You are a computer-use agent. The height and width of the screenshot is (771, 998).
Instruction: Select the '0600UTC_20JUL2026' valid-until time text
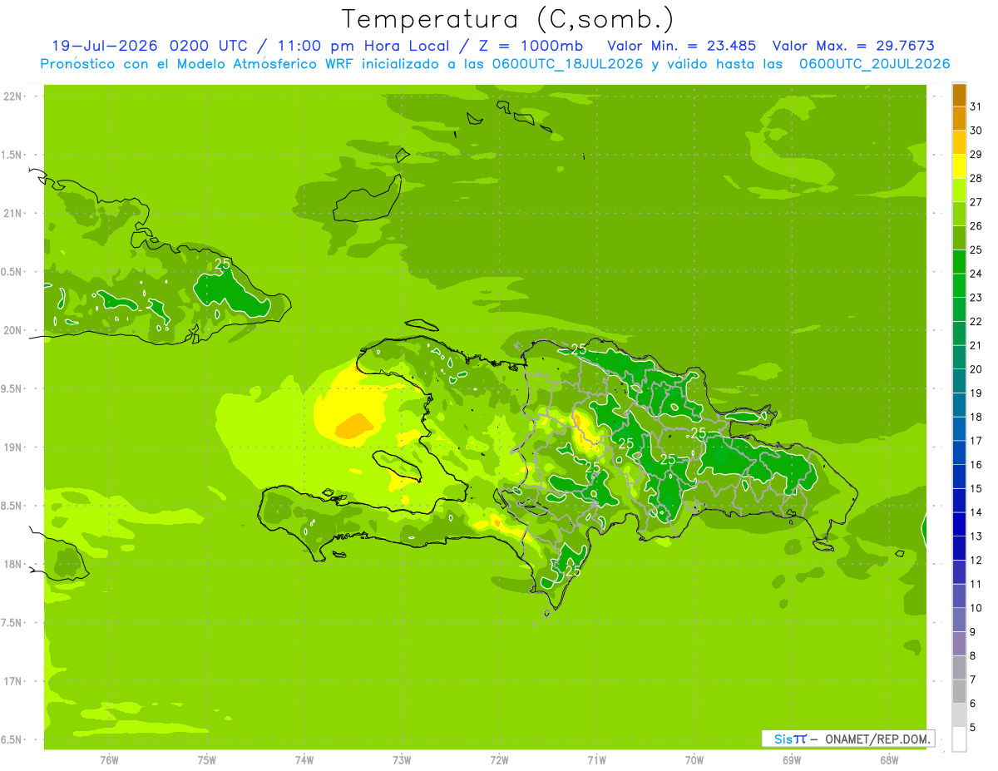pyautogui.click(x=875, y=64)
